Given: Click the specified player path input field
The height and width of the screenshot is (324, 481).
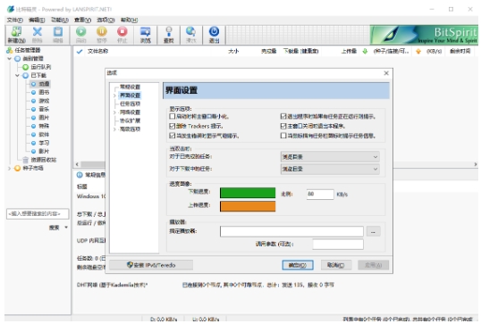Looking at the screenshot, I should pos(291,231).
